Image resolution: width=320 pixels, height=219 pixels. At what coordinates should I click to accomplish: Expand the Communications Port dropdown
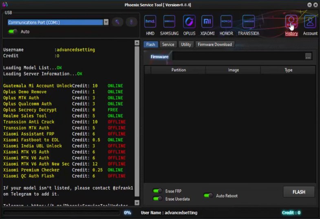click(x=106, y=22)
